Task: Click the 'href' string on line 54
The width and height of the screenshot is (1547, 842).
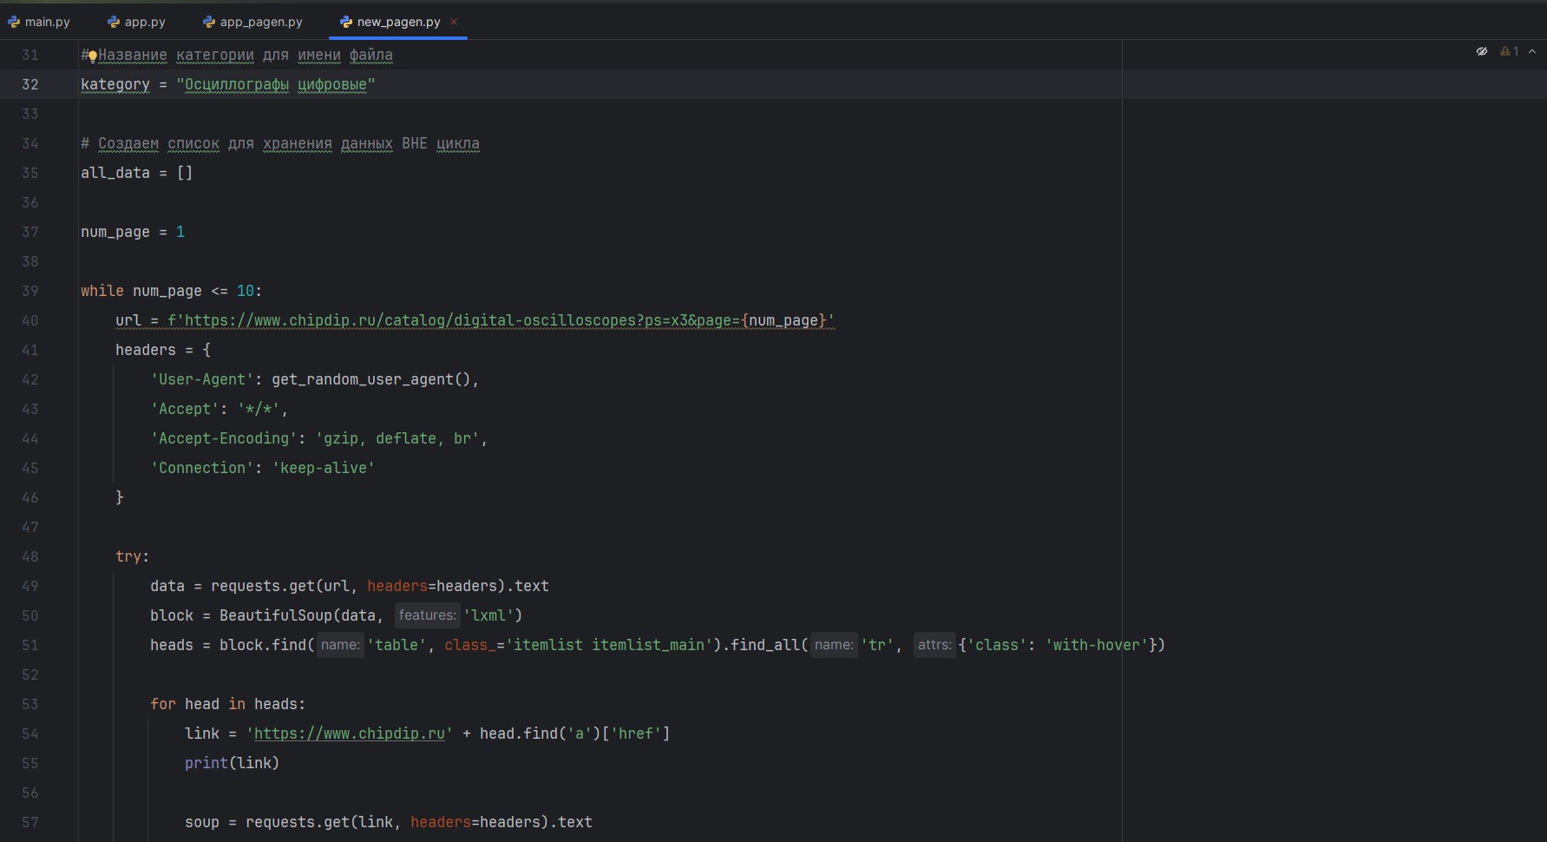Action: click(636, 733)
